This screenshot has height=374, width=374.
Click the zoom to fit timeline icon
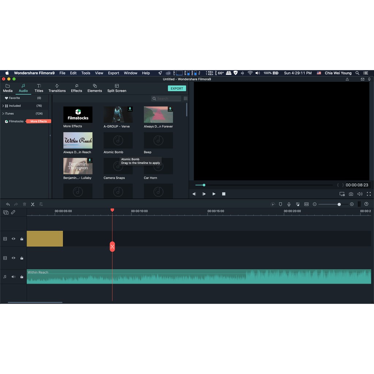pyautogui.click(x=306, y=204)
